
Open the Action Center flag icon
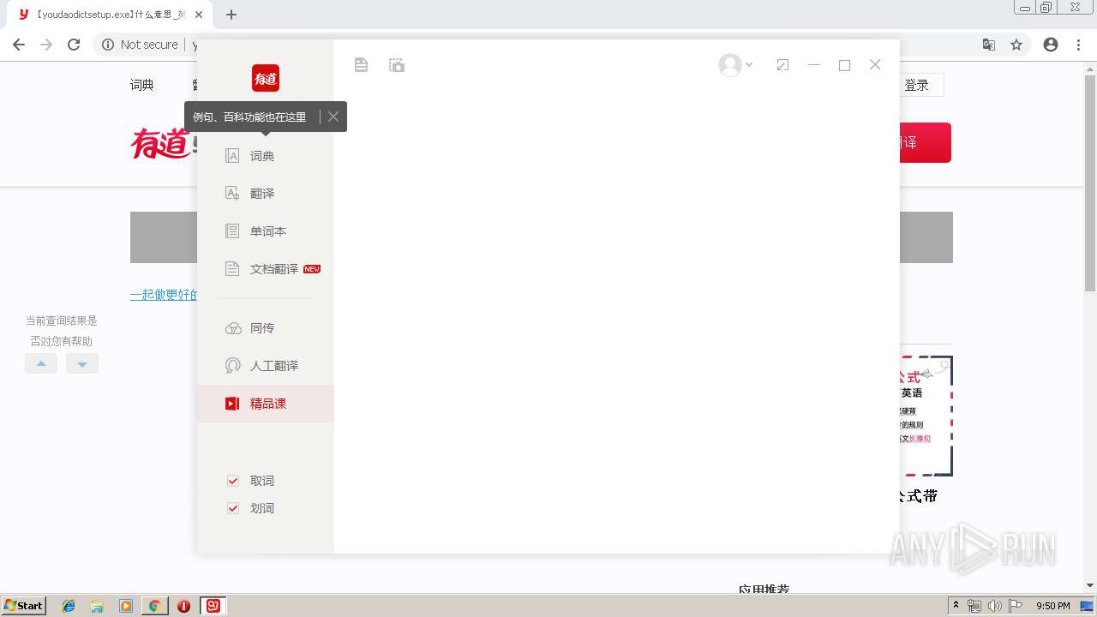[1015, 606]
